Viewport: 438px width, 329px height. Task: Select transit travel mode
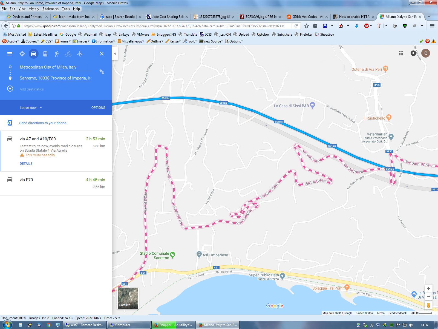tap(45, 54)
